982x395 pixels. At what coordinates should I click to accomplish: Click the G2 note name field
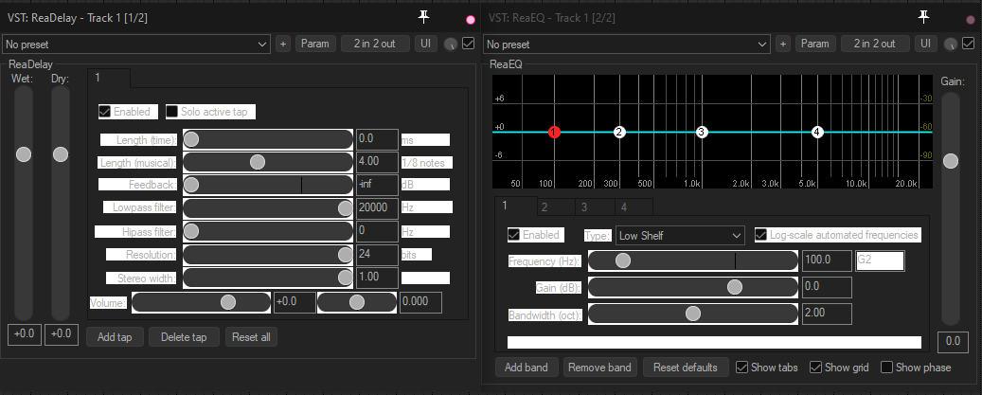(x=880, y=260)
